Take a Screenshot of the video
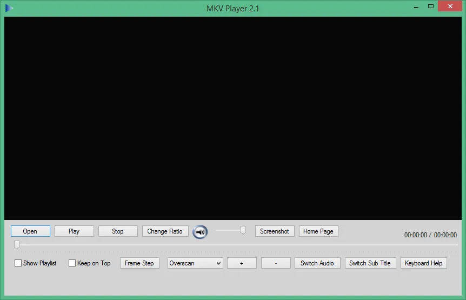 click(x=275, y=231)
